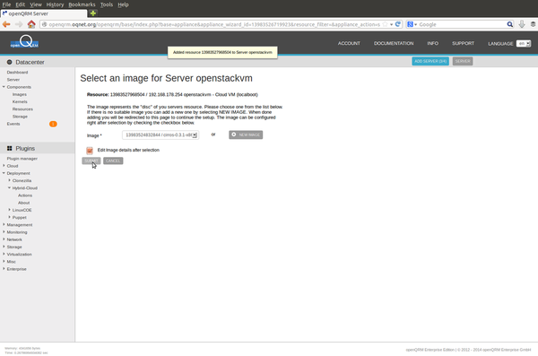Open a new tab with plus icon
This screenshot has height=356, width=538.
coord(93,13)
